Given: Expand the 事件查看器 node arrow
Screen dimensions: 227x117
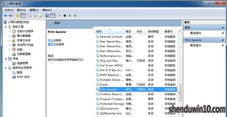Looking at the screenshot, I should [10, 36].
